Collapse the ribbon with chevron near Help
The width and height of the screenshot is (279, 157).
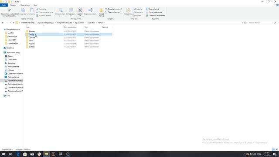(274, 5)
